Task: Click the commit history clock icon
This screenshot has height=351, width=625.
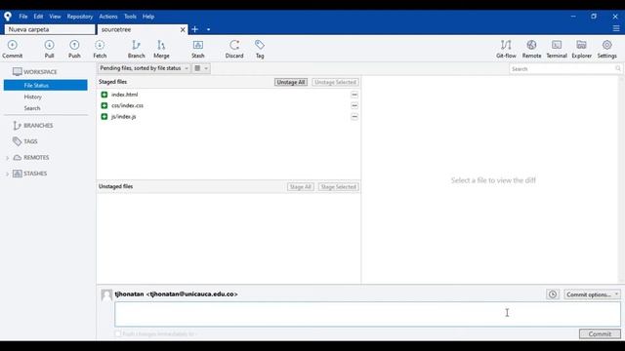Action: tap(553, 294)
